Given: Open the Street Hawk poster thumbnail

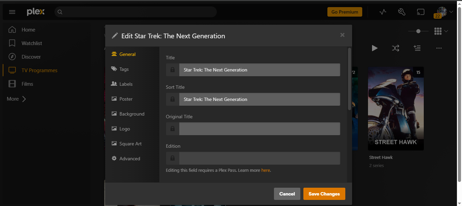Looking at the screenshot, I should point(396,108).
